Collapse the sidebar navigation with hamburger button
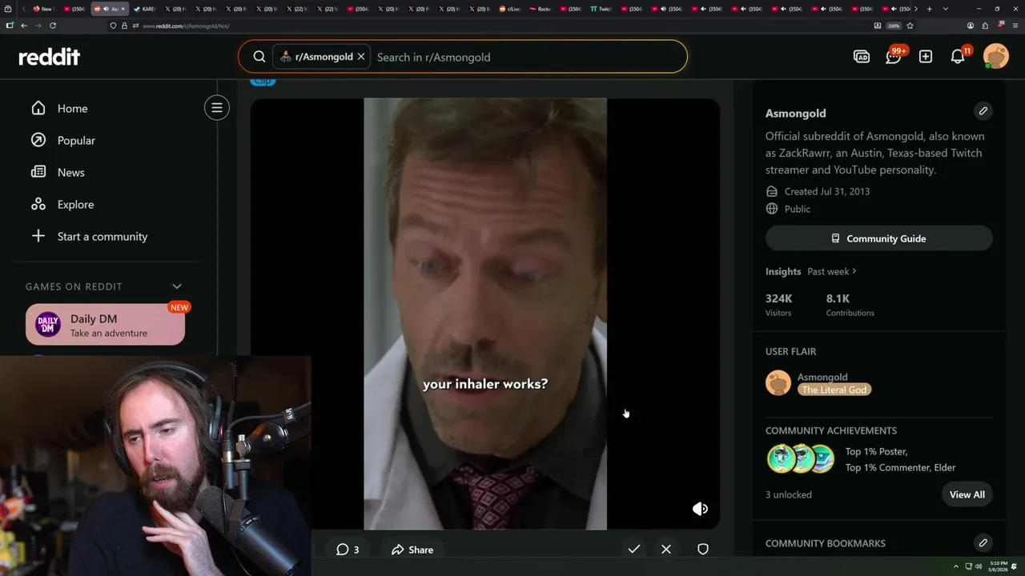Viewport: 1025px width, 576px height. pyautogui.click(x=217, y=108)
